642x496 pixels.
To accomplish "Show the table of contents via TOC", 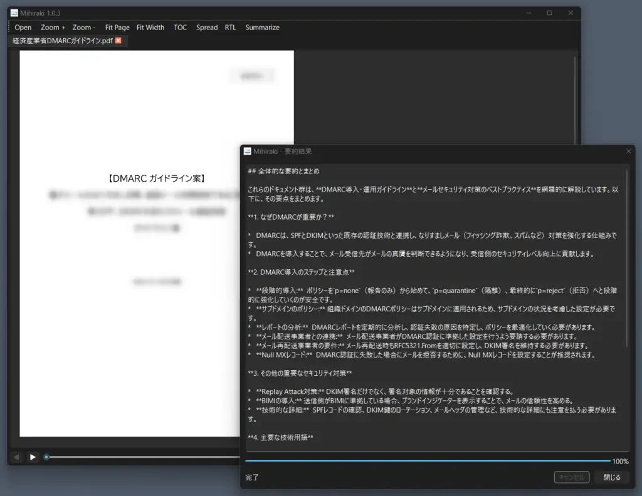I will pos(181,28).
